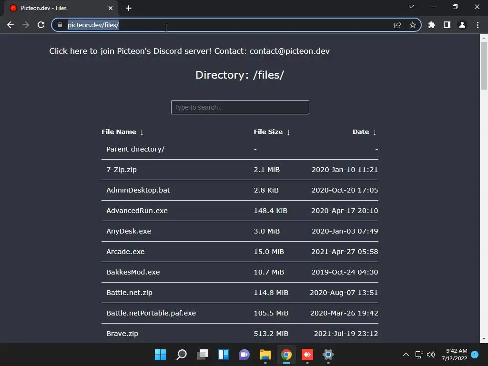The width and height of the screenshot is (488, 366).
Task: Click the address bar URL
Action: point(93,25)
